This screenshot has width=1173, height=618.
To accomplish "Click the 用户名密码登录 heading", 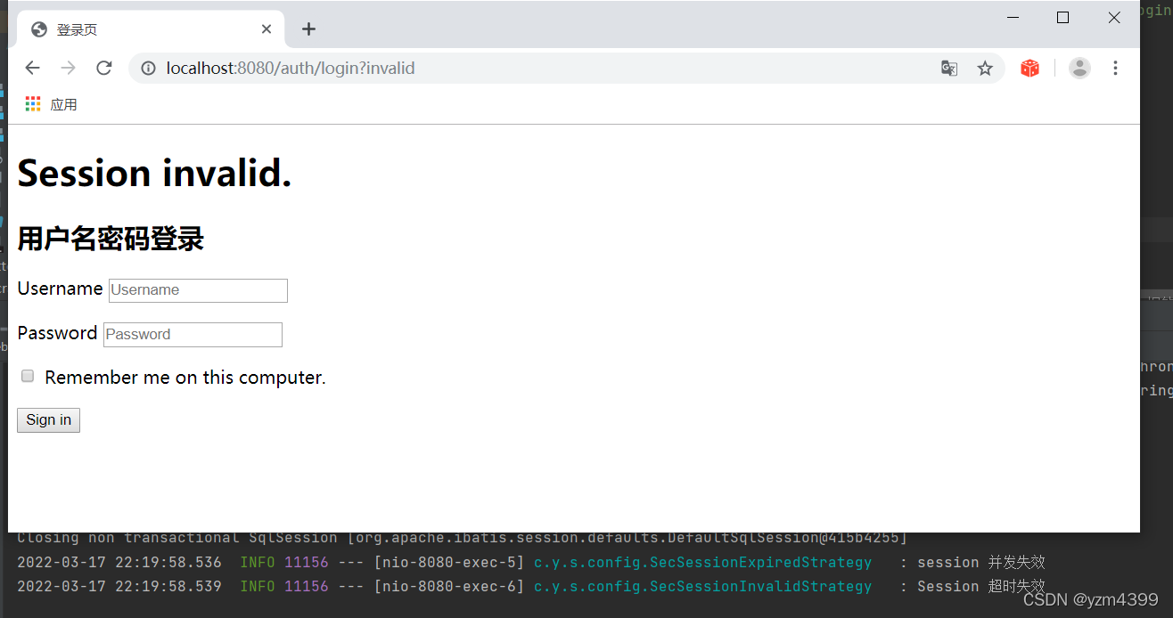I will (111, 239).
